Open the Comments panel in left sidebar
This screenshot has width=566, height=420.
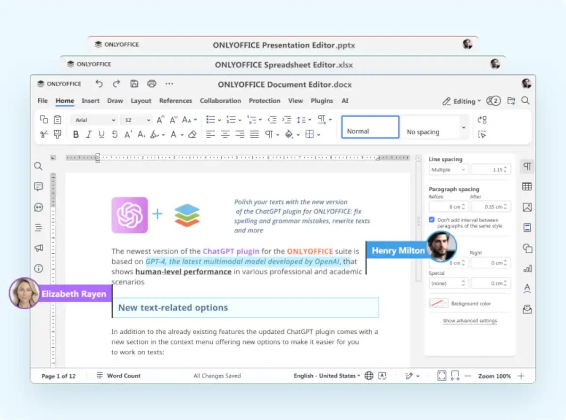coord(38,186)
